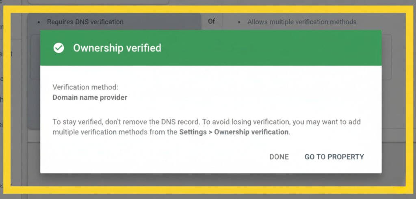This screenshot has width=416, height=199.
Task: Click the "Requires DNS verification" bullet text
Action: 85,22
